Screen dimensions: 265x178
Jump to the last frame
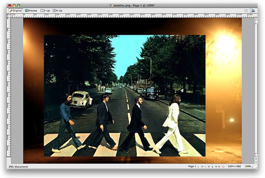[x=209, y=166]
